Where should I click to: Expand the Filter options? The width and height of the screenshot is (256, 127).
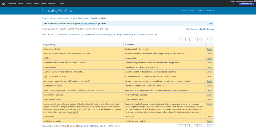[45, 35]
